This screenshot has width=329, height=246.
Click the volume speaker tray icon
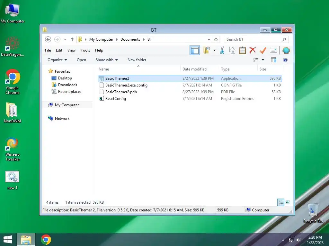click(x=298, y=240)
